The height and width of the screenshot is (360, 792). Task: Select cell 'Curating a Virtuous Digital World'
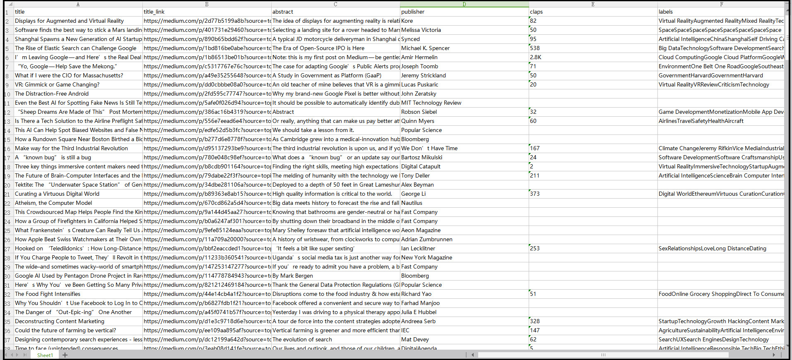click(x=78, y=194)
